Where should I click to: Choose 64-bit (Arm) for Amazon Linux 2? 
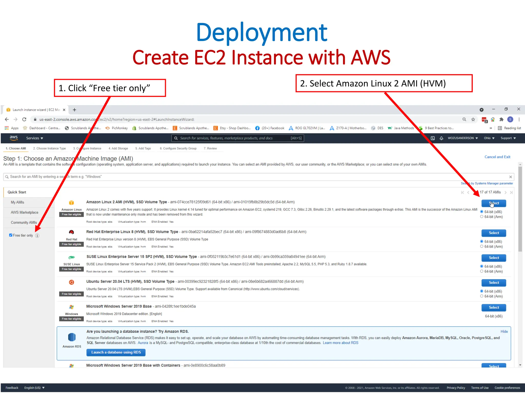[x=482, y=217]
